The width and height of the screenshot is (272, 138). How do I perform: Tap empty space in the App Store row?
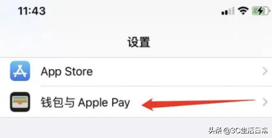click(x=173, y=71)
